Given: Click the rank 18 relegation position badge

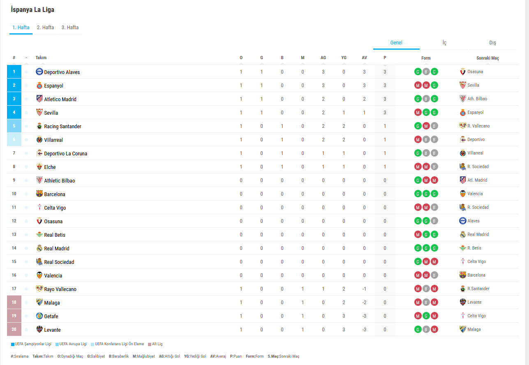Looking at the screenshot, I should [14, 302].
